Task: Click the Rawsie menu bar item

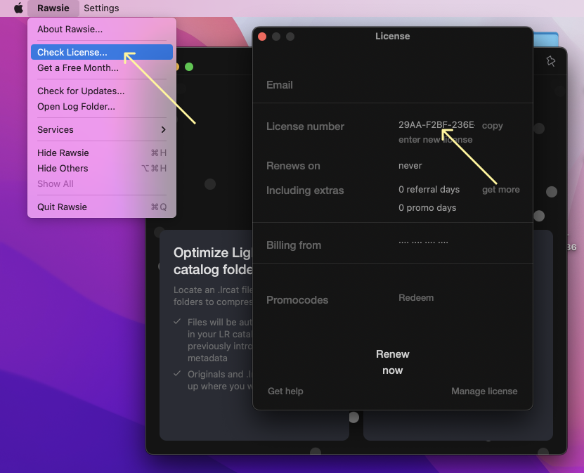Action: click(x=53, y=8)
